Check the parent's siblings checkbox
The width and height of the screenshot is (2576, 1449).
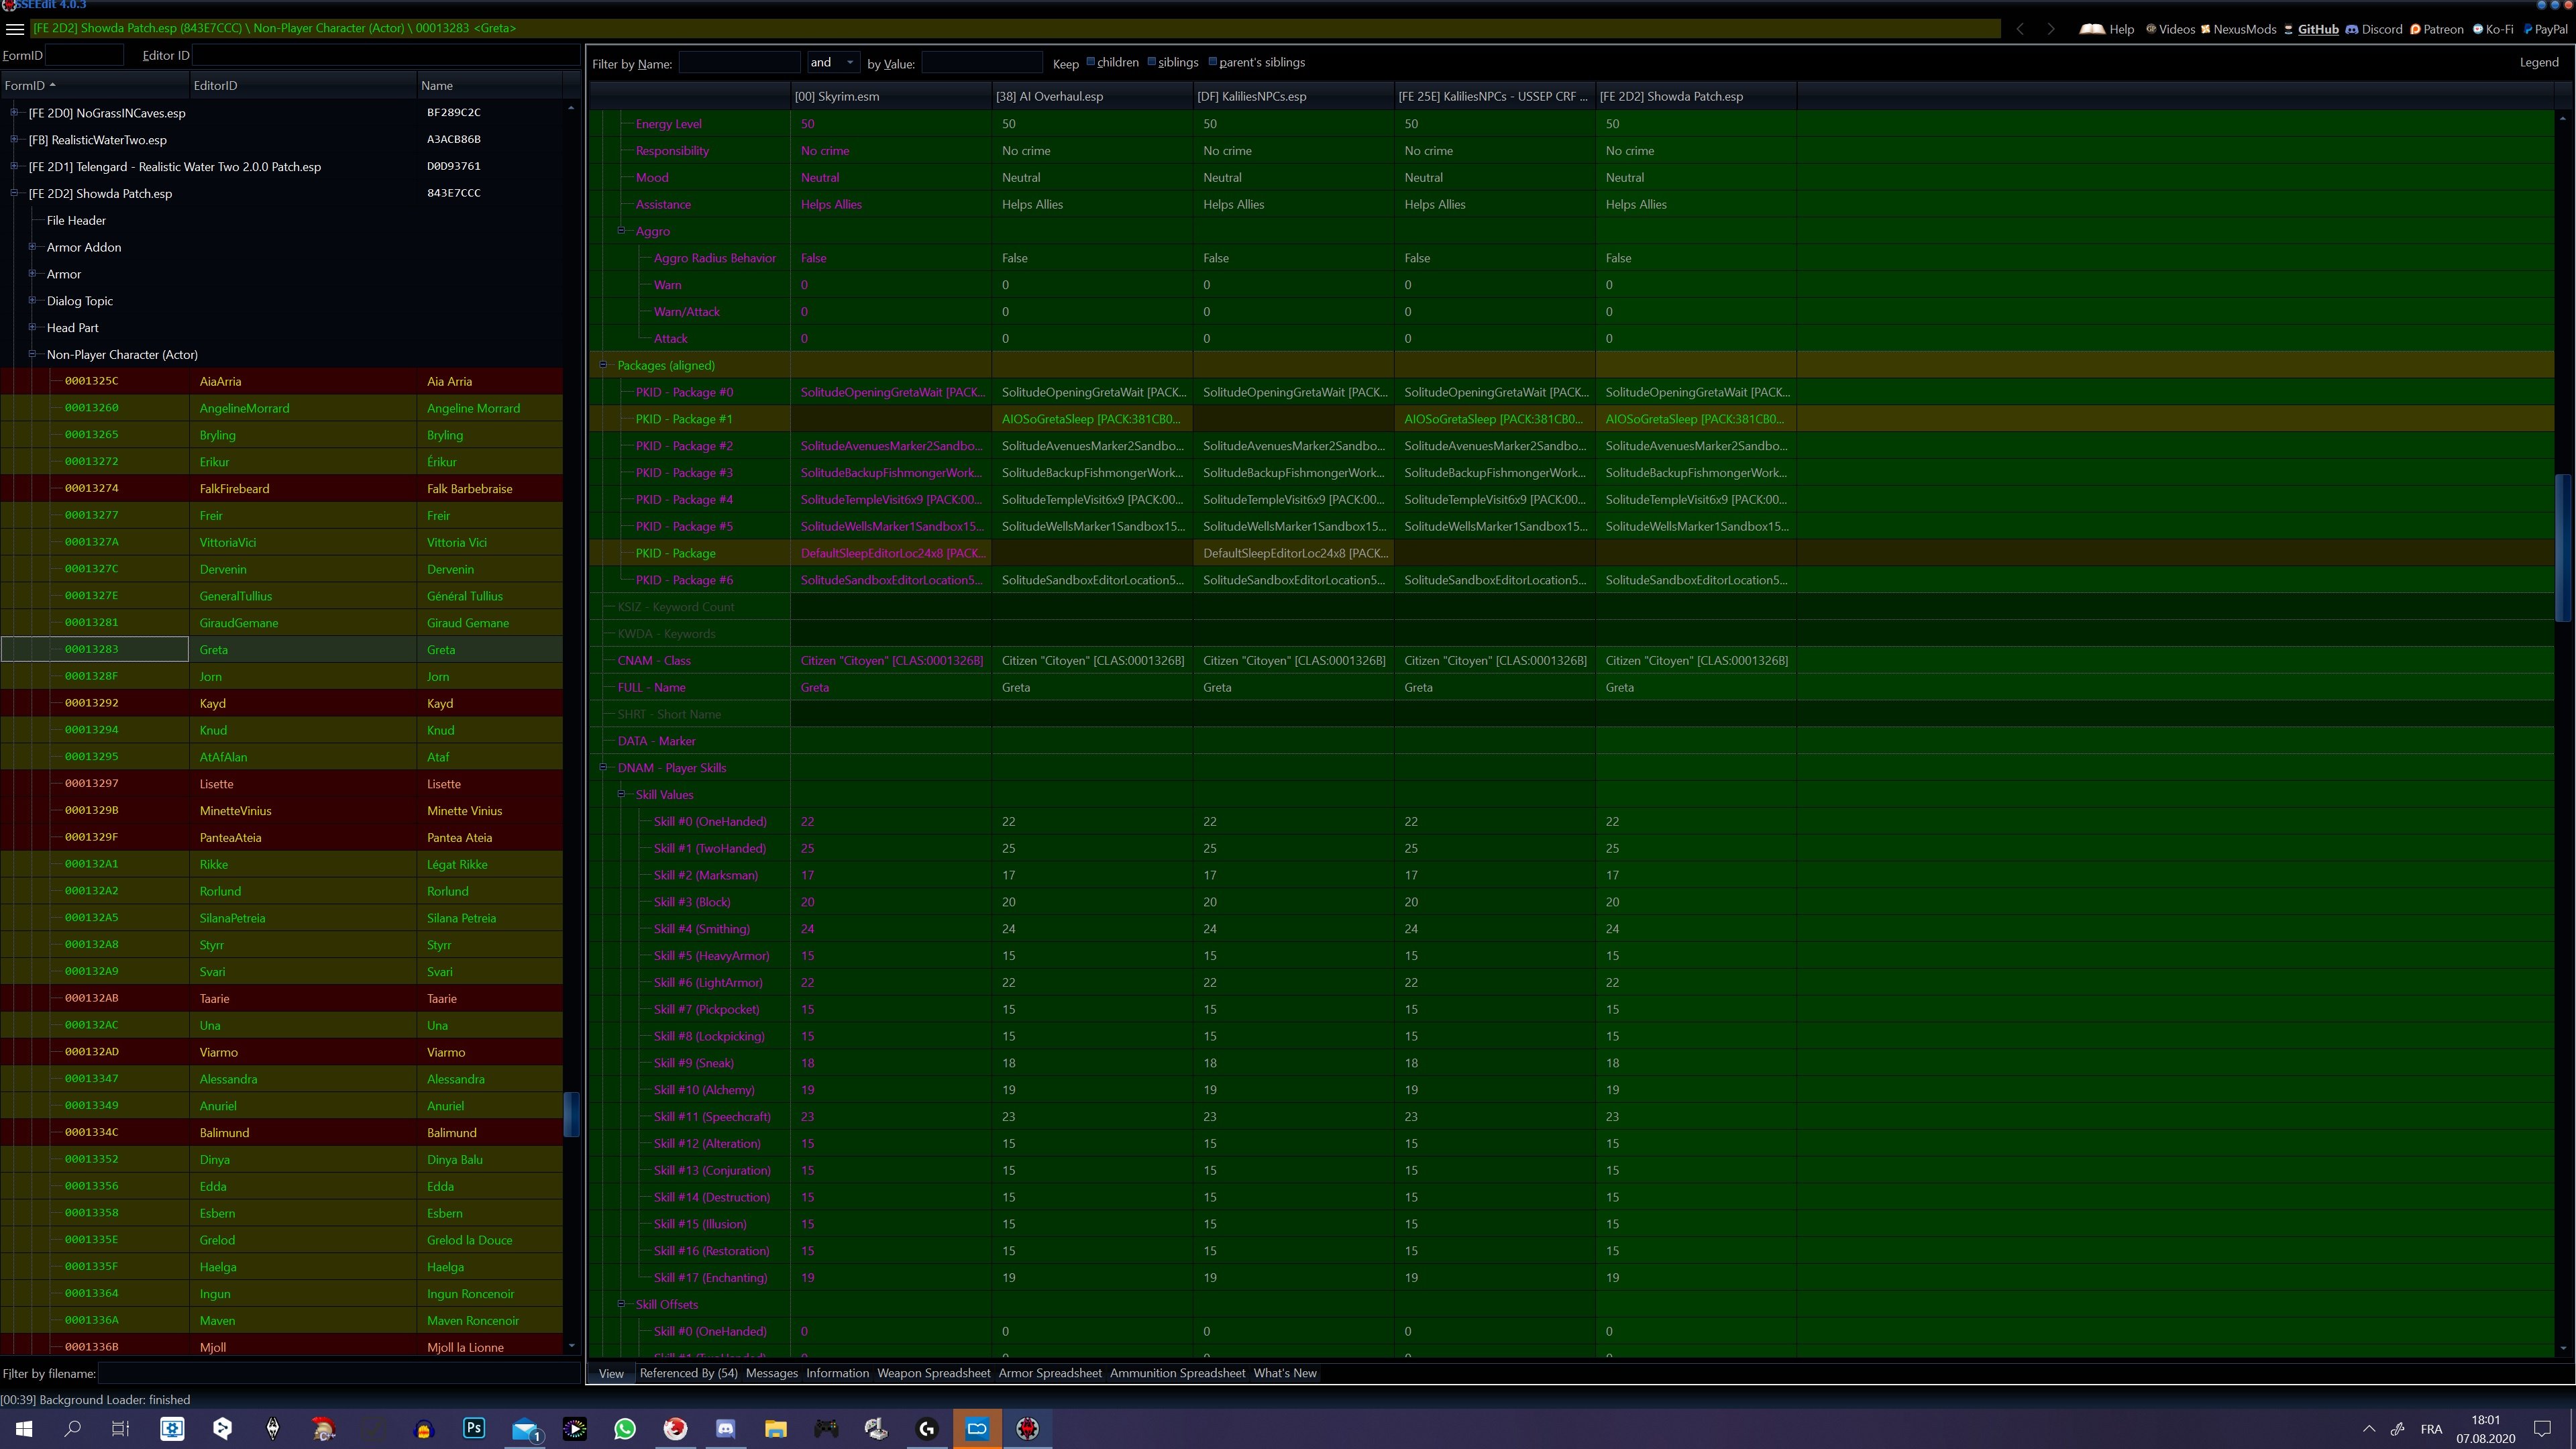coord(1213,62)
